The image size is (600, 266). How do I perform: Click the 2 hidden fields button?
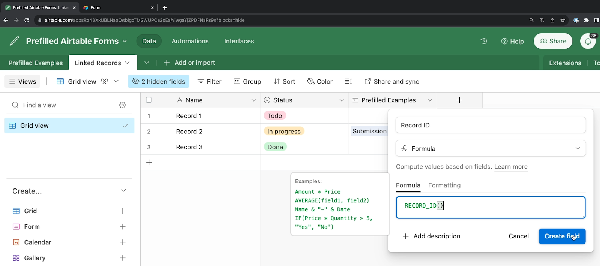[x=158, y=81]
